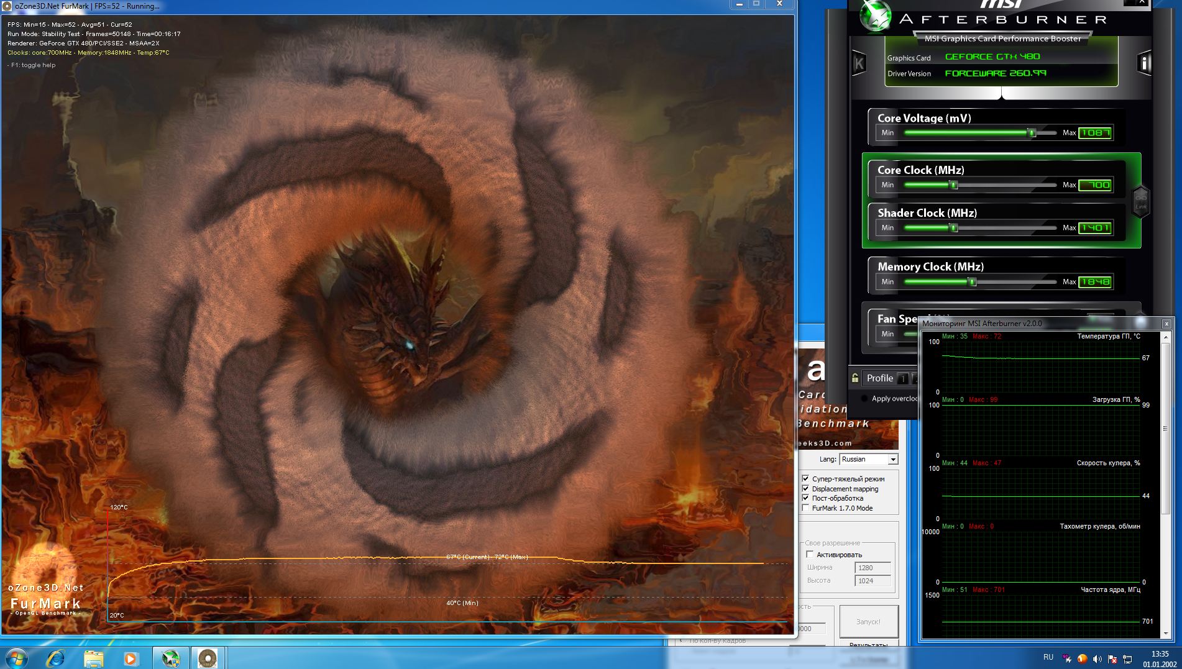Click the Запуск! button in FurMark
Viewport: 1182px width, 669px height.
point(868,622)
